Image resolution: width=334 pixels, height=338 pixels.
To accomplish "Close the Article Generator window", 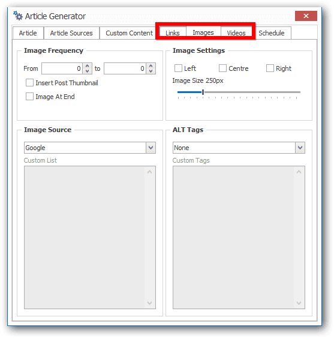I will click(306, 16).
